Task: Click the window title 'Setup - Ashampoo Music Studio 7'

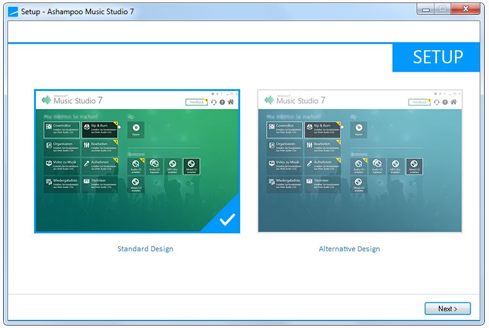Action: click(x=77, y=12)
